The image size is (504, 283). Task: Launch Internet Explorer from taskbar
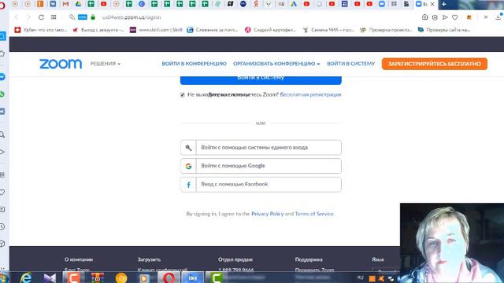pyautogui.click(x=26, y=277)
